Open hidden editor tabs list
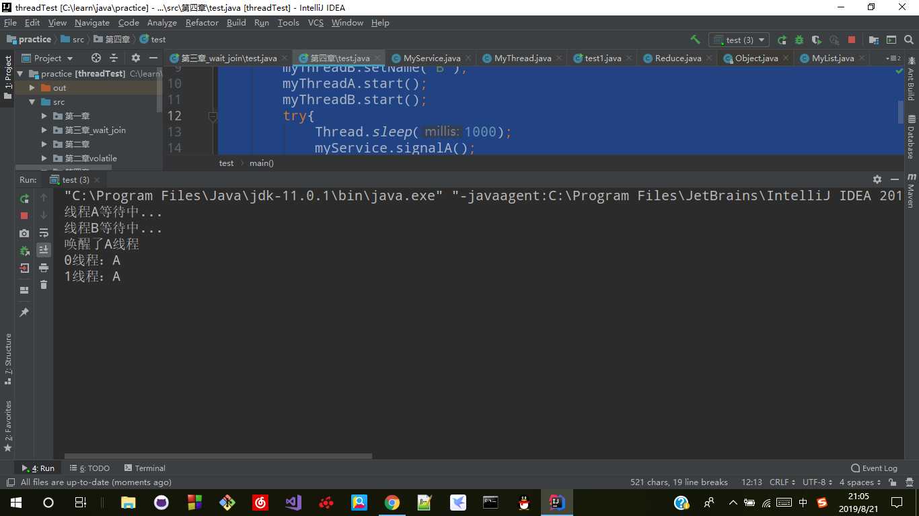This screenshot has width=919, height=516. click(893, 58)
